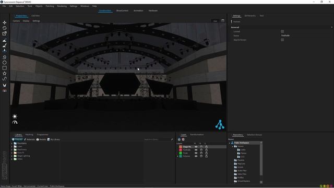
Task: Select the Star shape tool
Action: tap(5, 73)
